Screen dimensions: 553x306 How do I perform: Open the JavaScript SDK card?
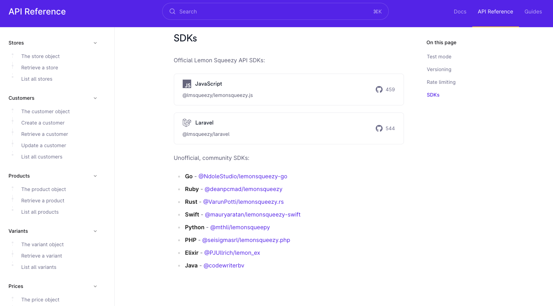click(x=289, y=90)
